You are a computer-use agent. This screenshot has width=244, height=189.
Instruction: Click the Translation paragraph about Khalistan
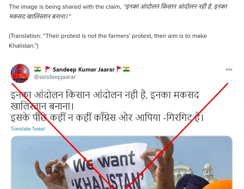point(108,41)
